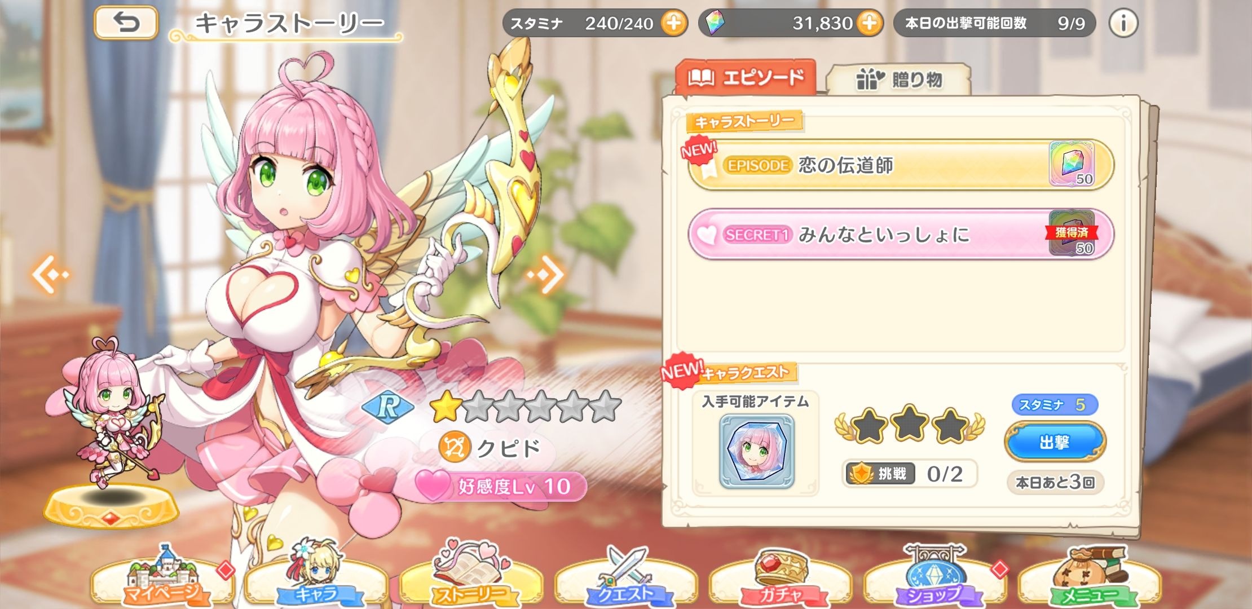Viewport: 1252px width, 609px height.
Task: Add jewels with the plus beside 31,830
Action: 870,23
